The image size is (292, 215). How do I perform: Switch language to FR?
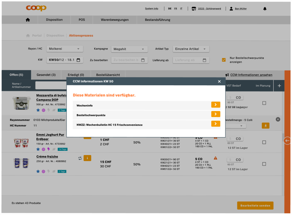pyautogui.click(x=176, y=8)
